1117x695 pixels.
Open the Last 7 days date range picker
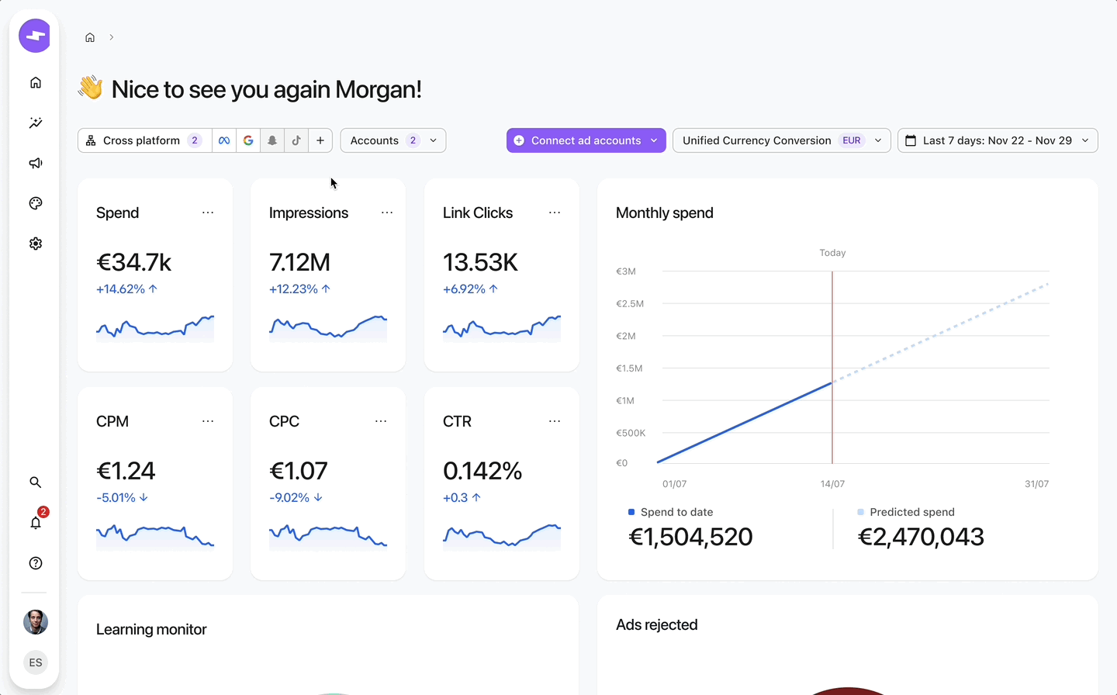pyautogui.click(x=998, y=140)
